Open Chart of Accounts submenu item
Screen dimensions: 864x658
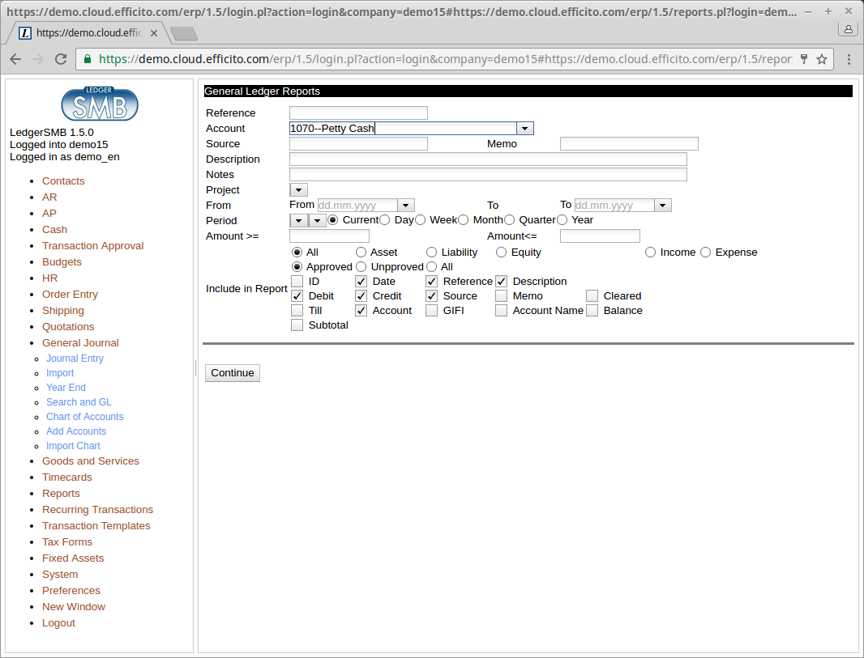pos(84,417)
